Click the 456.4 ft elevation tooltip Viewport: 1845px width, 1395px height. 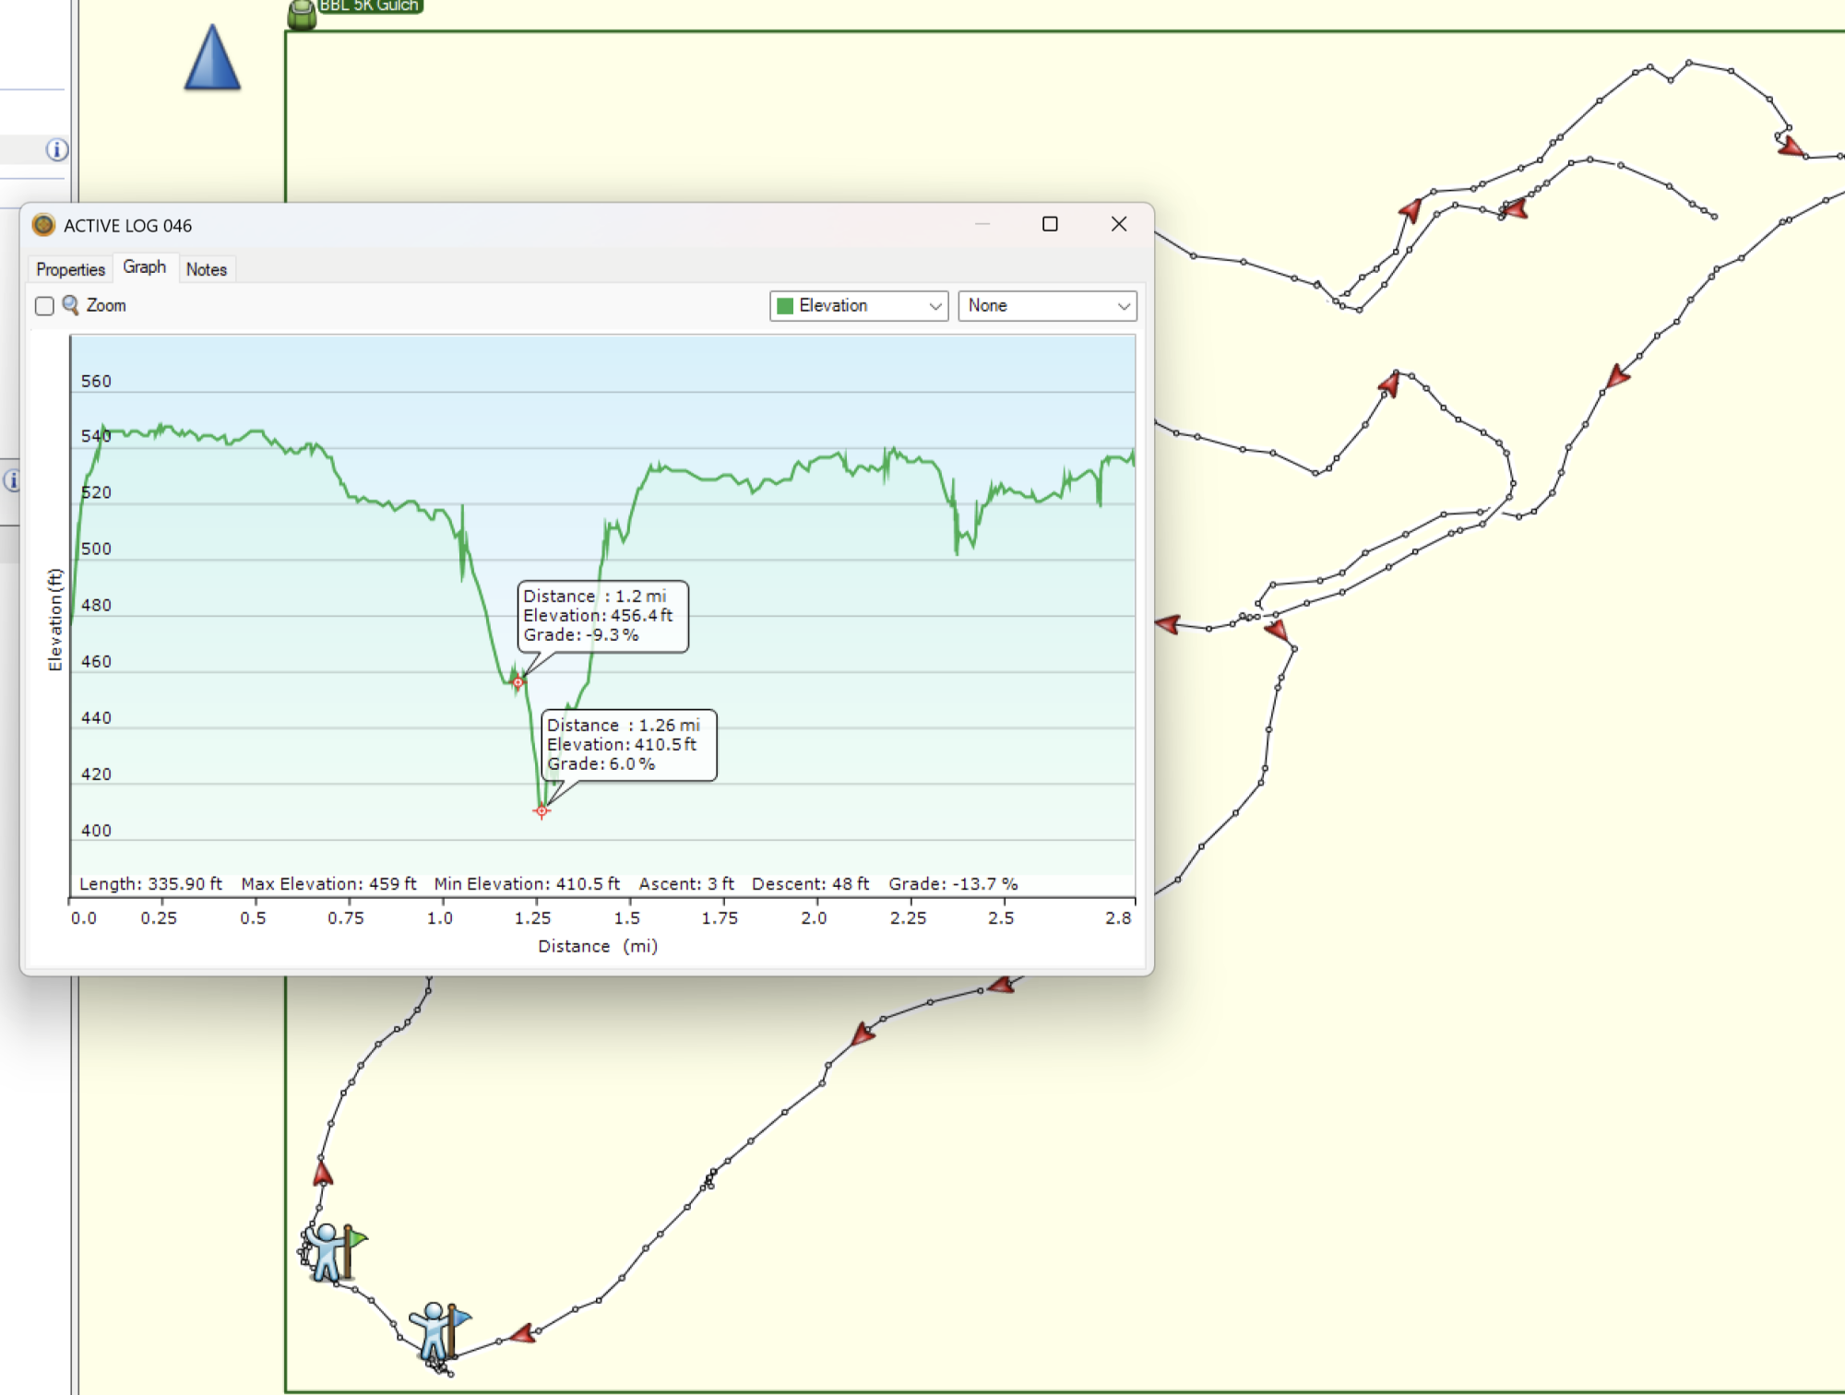coord(603,616)
